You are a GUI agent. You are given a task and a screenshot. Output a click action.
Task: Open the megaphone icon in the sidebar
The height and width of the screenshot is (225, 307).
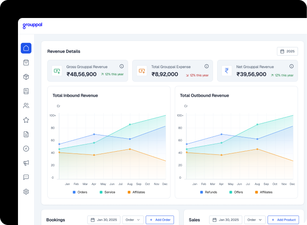(26, 163)
